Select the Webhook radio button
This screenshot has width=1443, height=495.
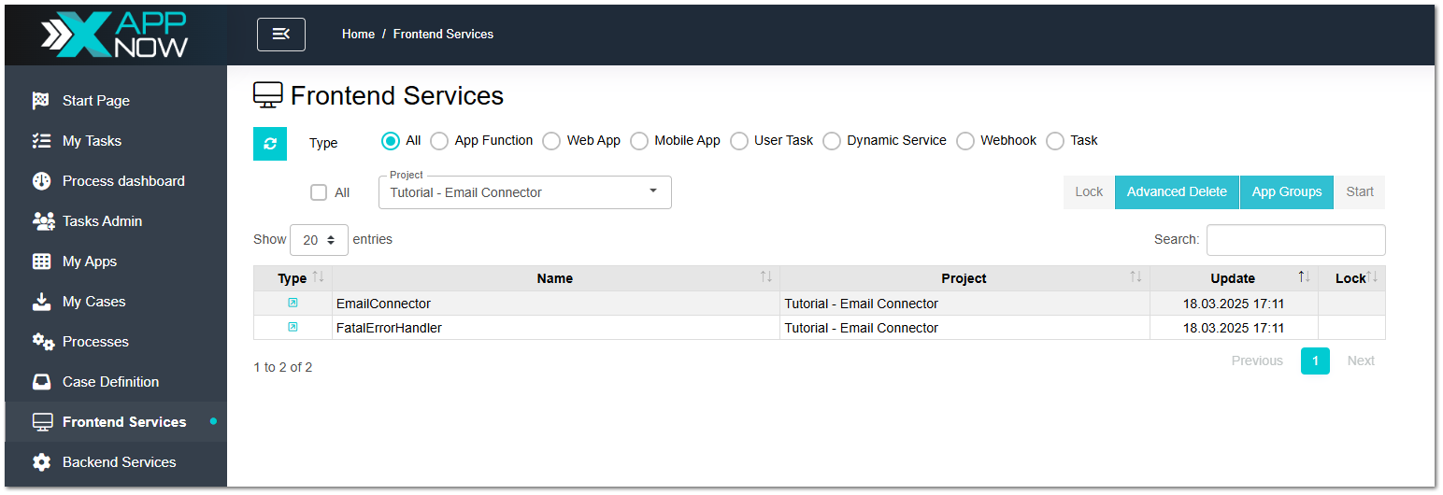click(965, 141)
